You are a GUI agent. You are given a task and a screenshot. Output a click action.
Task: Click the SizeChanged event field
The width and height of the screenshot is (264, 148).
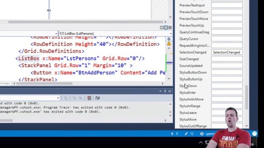click(x=227, y=59)
